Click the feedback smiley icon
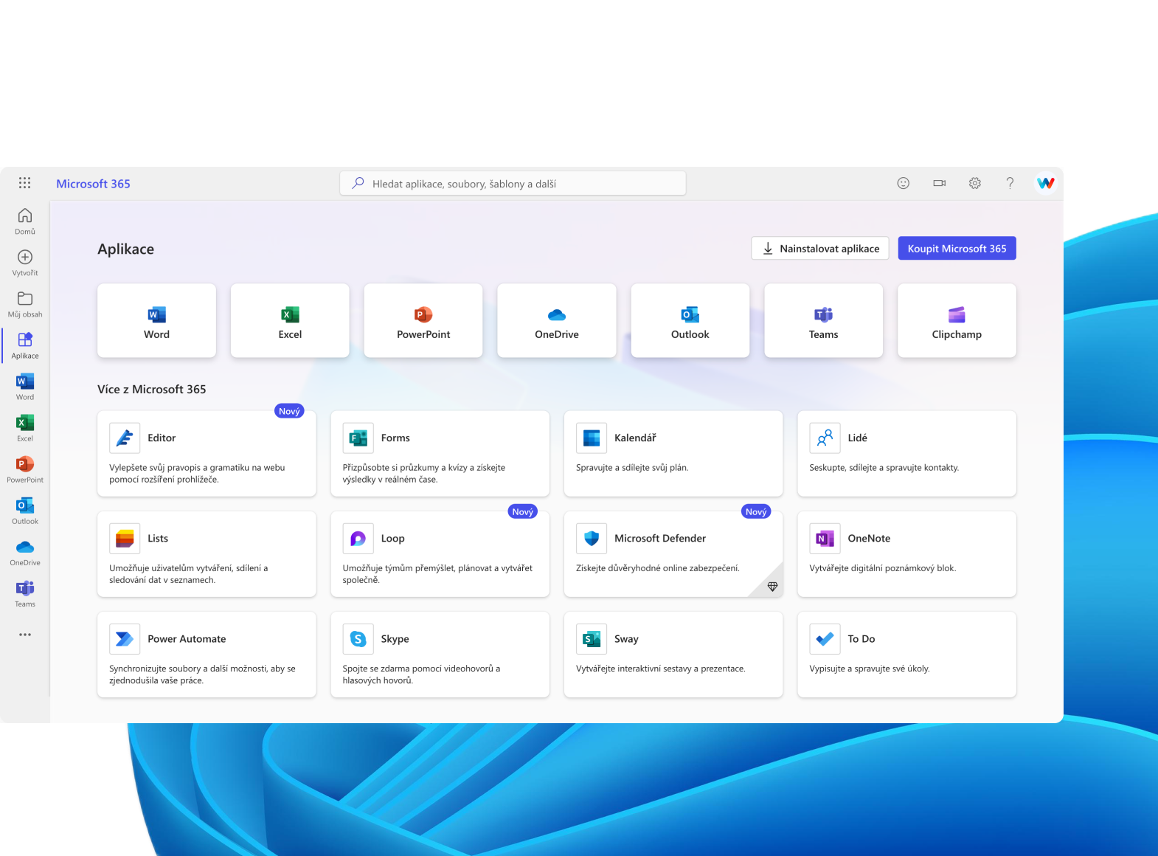1158x856 pixels. tap(903, 183)
